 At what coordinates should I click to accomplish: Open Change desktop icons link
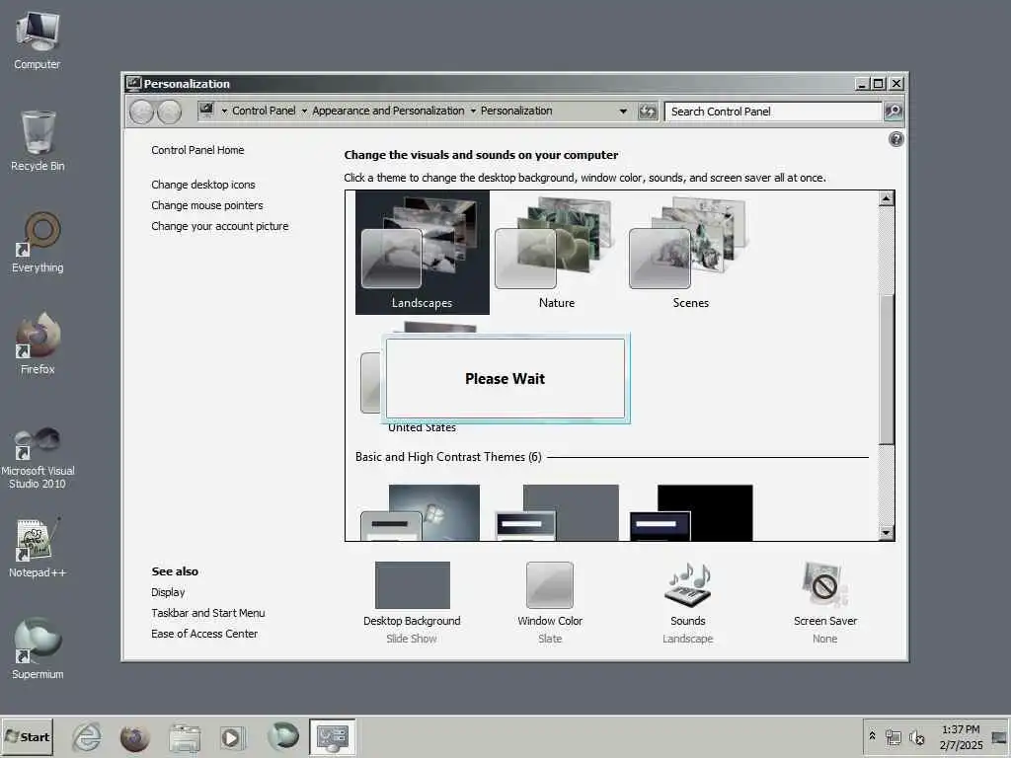point(203,185)
